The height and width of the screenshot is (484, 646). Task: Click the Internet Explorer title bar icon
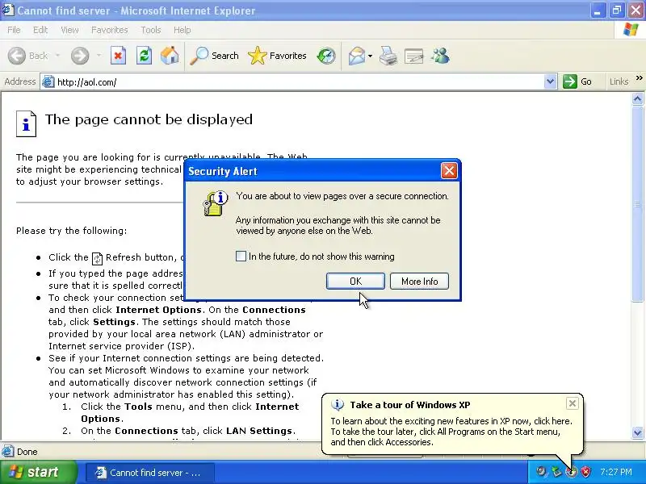pyautogui.click(x=8, y=10)
